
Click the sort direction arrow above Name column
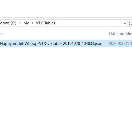click(x=49, y=30)
